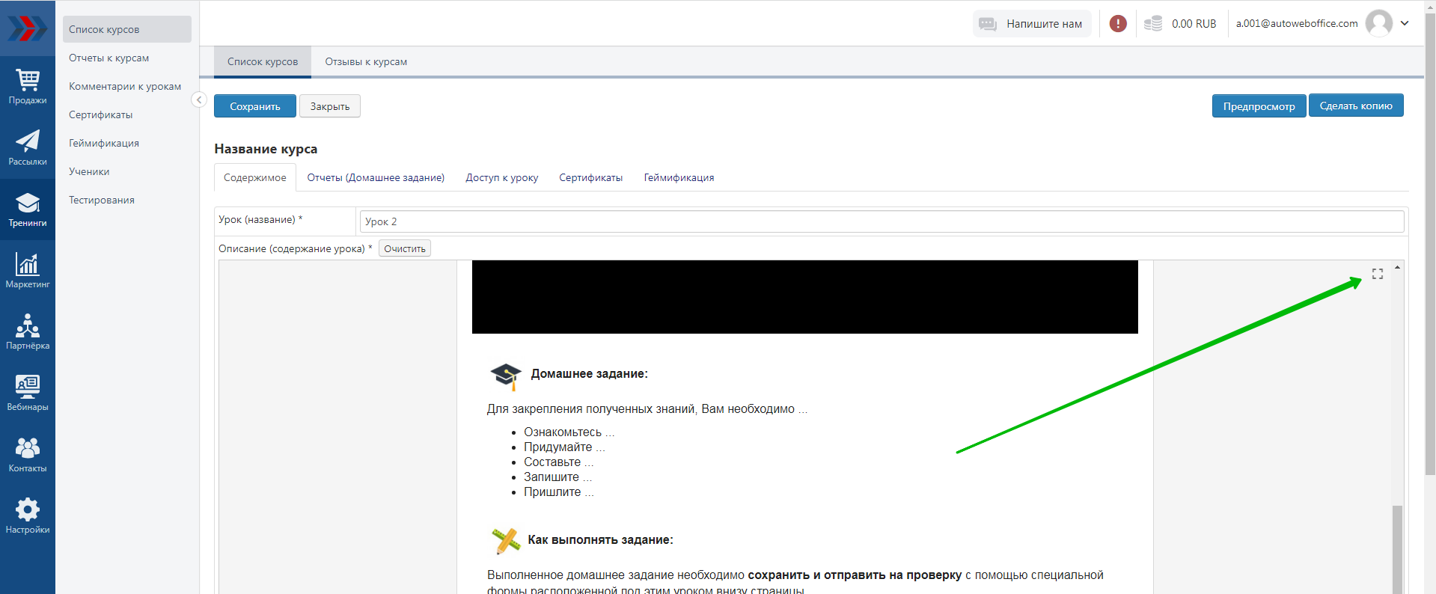Screen dimensions: 1436x594
Task: Switch to Отзывы к курсам tab
Action: [x=366, y=62]
